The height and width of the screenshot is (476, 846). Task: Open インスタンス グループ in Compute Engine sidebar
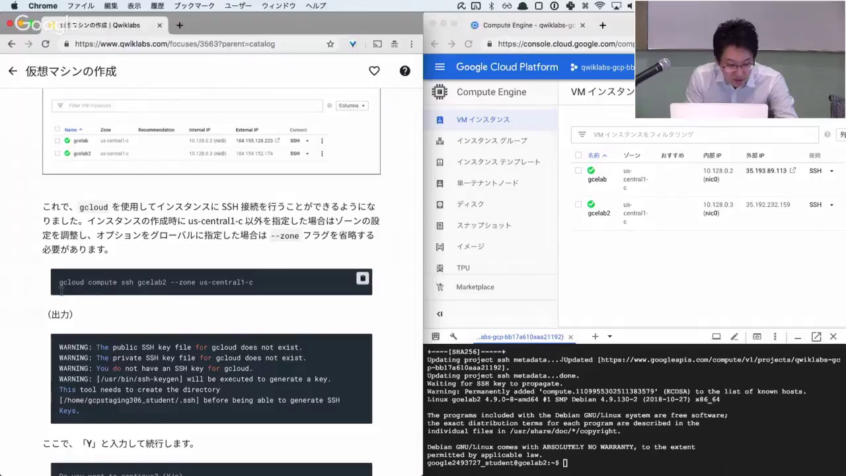(491, 141)
